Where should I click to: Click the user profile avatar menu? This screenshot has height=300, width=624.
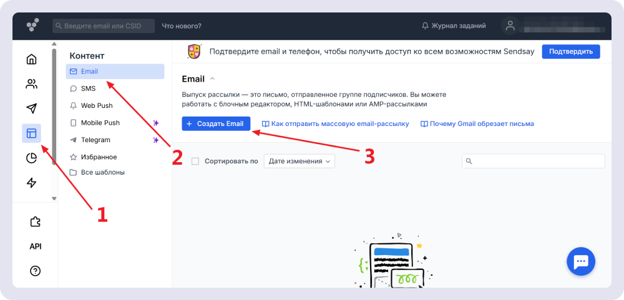[x=510, y=26]
